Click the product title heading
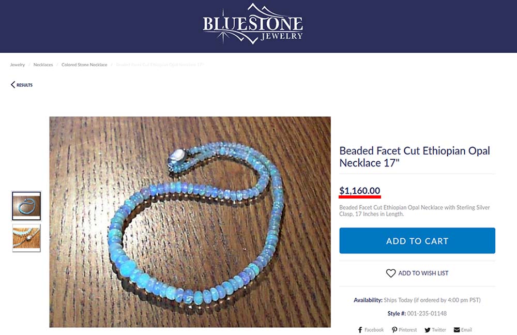This screenshot has height=335, width=517. tap(415, 157)
